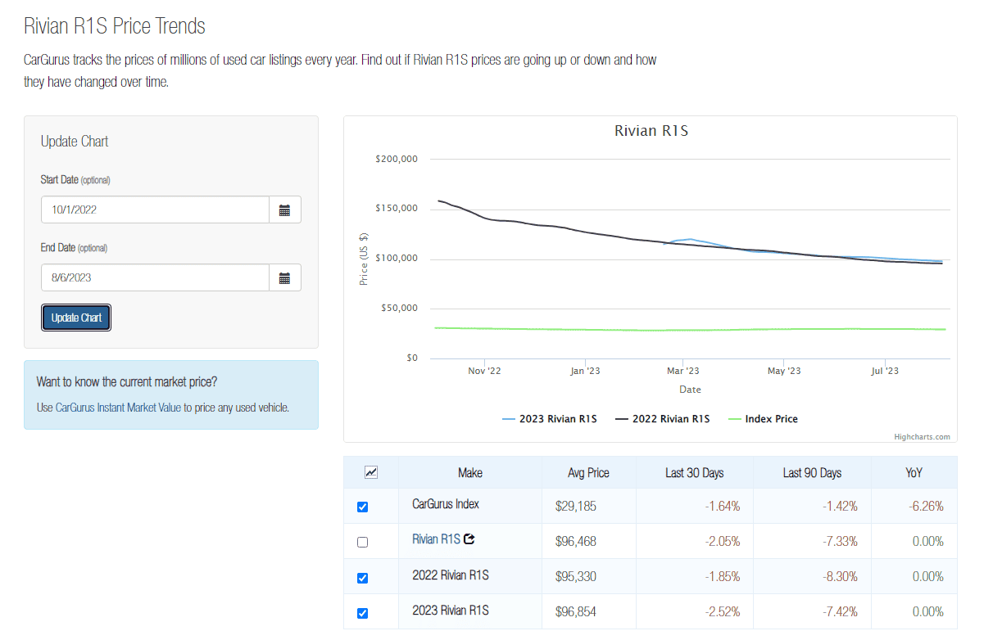993x640 pixels.
Task: Click the current market price question text
Action: pos(127,382)
